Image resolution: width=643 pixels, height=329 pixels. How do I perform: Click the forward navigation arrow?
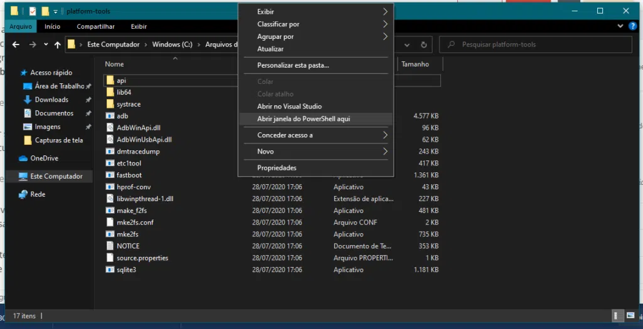[x=33, y=44]
